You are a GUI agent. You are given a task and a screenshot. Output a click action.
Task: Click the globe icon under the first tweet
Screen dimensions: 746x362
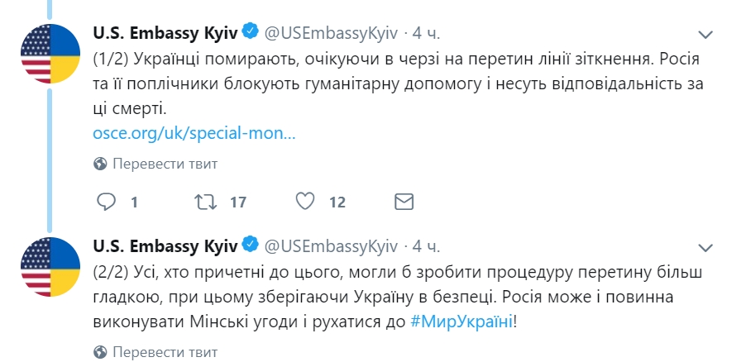coord(100,164)
